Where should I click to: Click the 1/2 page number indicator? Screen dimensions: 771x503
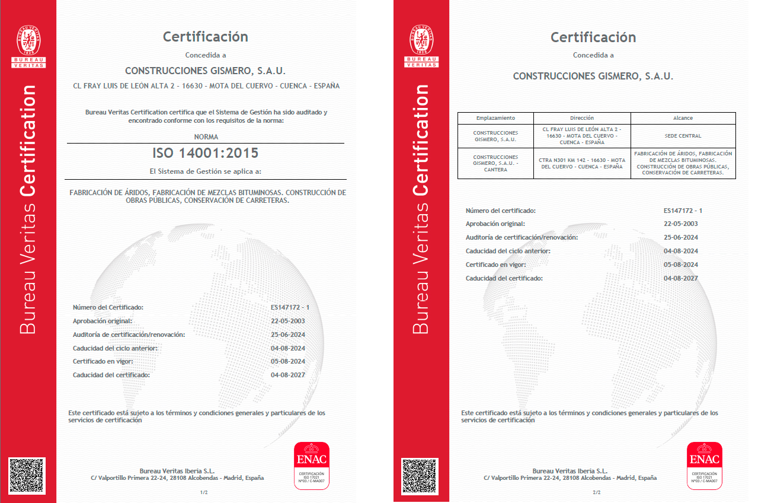pyautogui.click(x=204, y=492)
